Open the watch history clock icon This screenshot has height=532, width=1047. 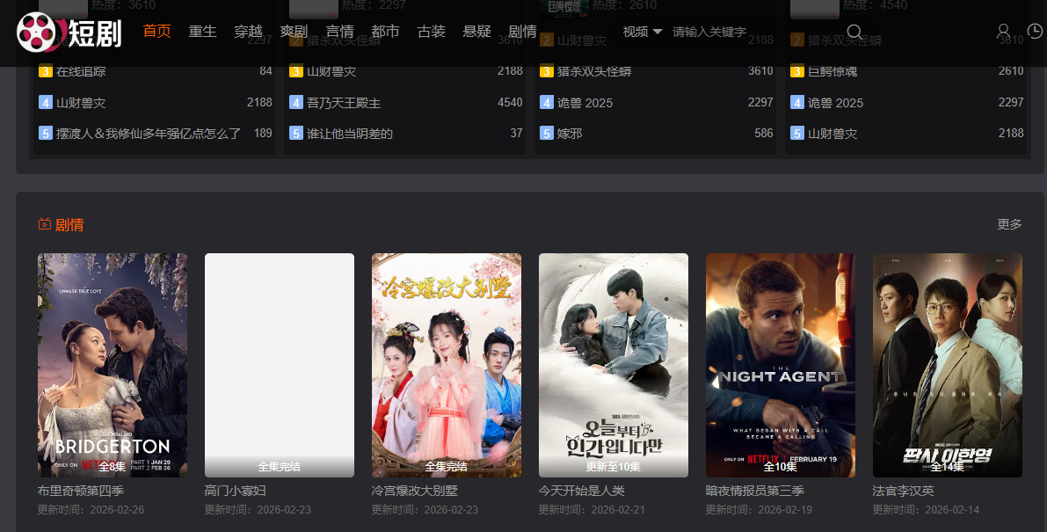tap(1035, 32)
